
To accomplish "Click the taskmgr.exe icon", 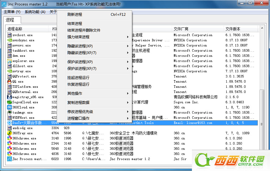I will tap(9, 112).
